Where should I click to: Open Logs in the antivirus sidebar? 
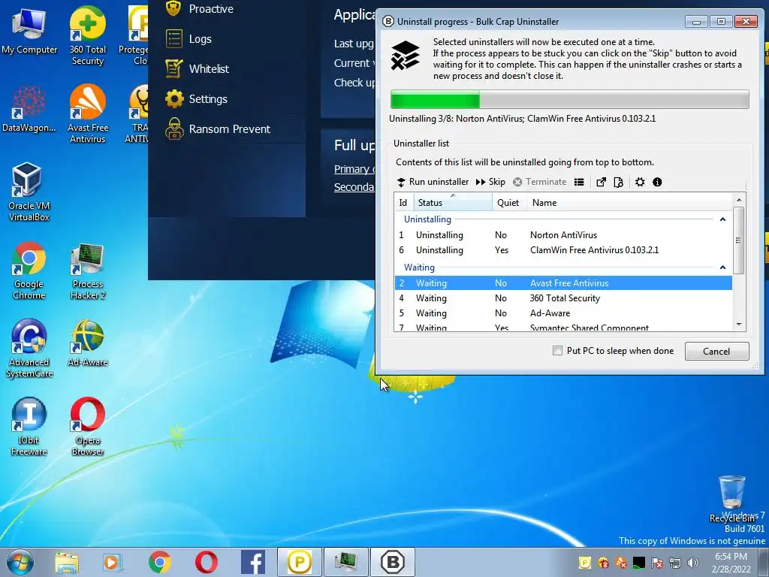pyautogui.click(x=188, y=39)
